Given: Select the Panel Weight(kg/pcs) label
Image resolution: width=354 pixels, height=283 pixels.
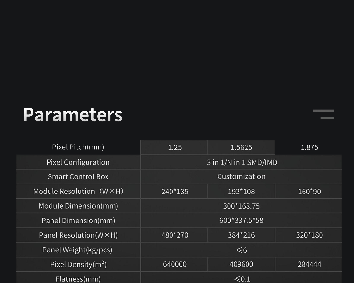Looking at the screenshot, I should click(77, 250).
